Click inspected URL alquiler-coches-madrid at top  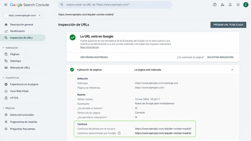(86, 14)
